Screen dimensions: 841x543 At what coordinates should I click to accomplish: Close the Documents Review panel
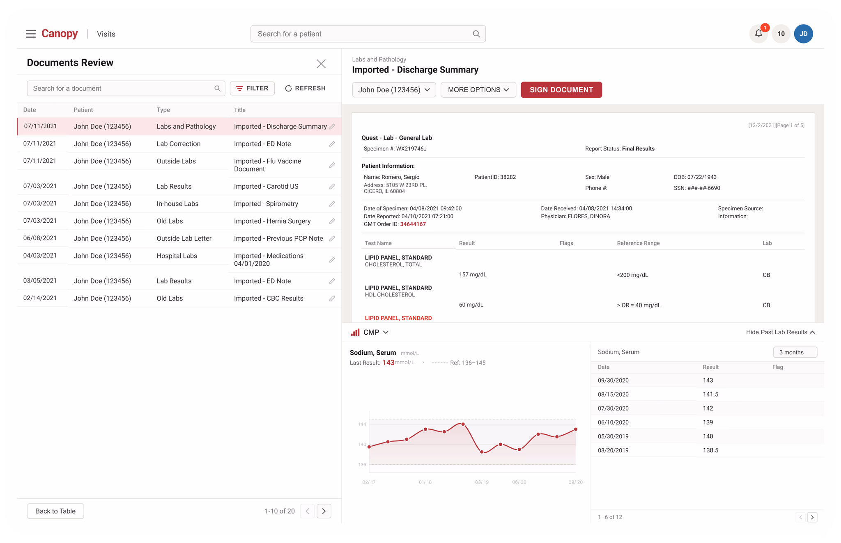point(321,64)
